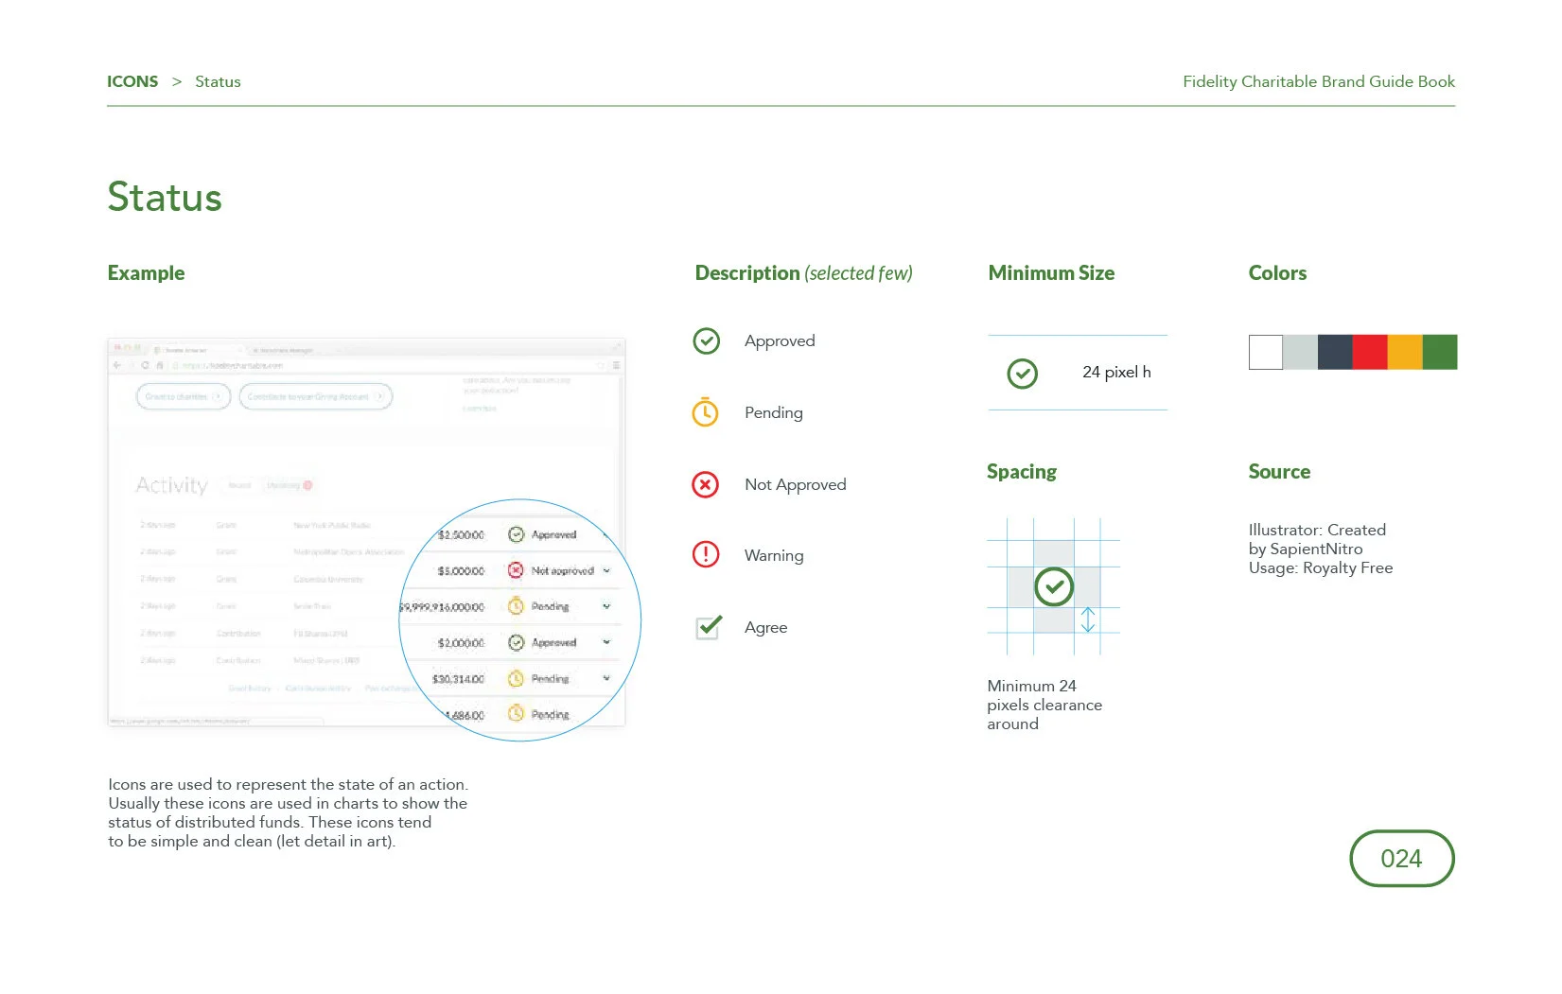Click the Pending icon in the $9,999,916,000.00 row
The width and height of the screenshot is (1562, 994).
tap(516, 606)
